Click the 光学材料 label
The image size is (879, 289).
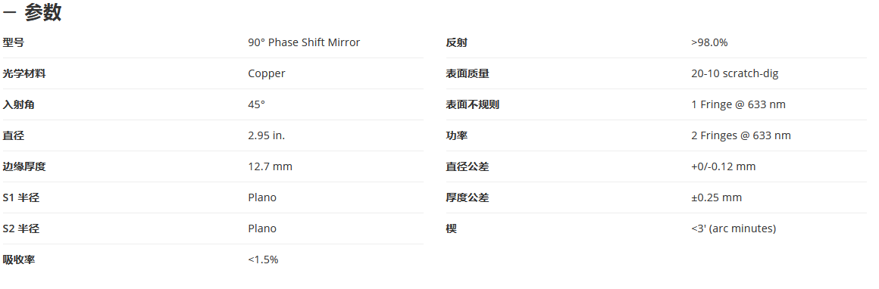click(24, 73)
